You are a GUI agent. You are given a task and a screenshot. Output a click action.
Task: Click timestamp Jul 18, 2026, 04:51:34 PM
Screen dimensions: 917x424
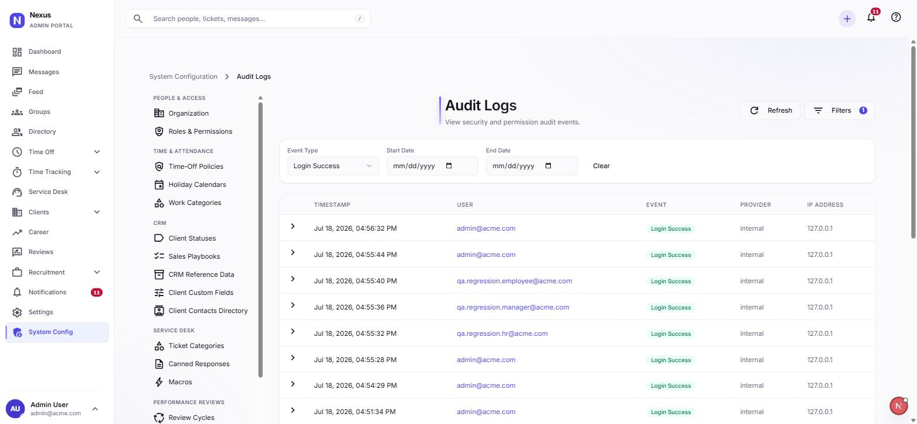(355, 412)
